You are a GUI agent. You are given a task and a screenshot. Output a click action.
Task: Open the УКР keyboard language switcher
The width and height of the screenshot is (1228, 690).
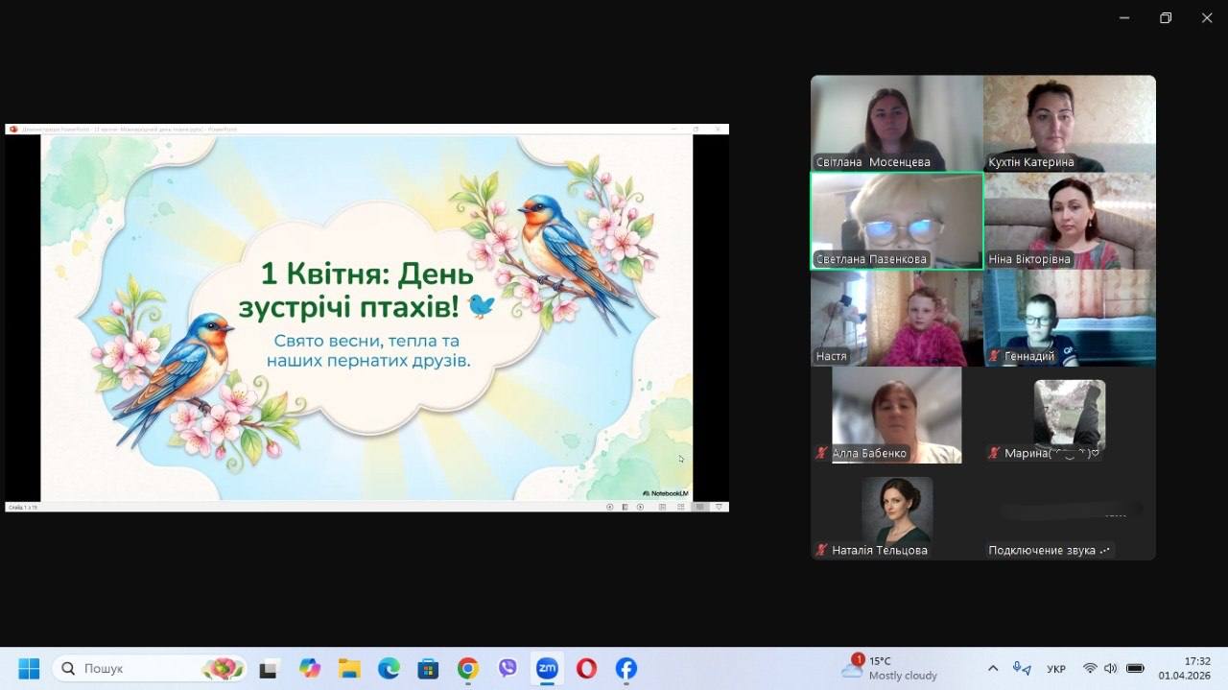pyautogui.click(x=1055, y=668)
